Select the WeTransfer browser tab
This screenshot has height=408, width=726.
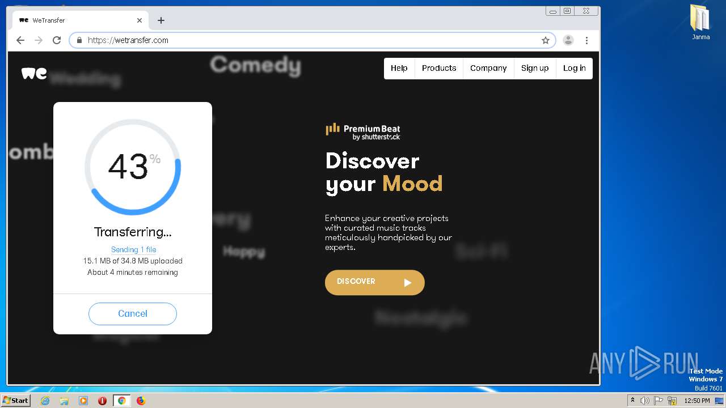(x=81, y=20)
